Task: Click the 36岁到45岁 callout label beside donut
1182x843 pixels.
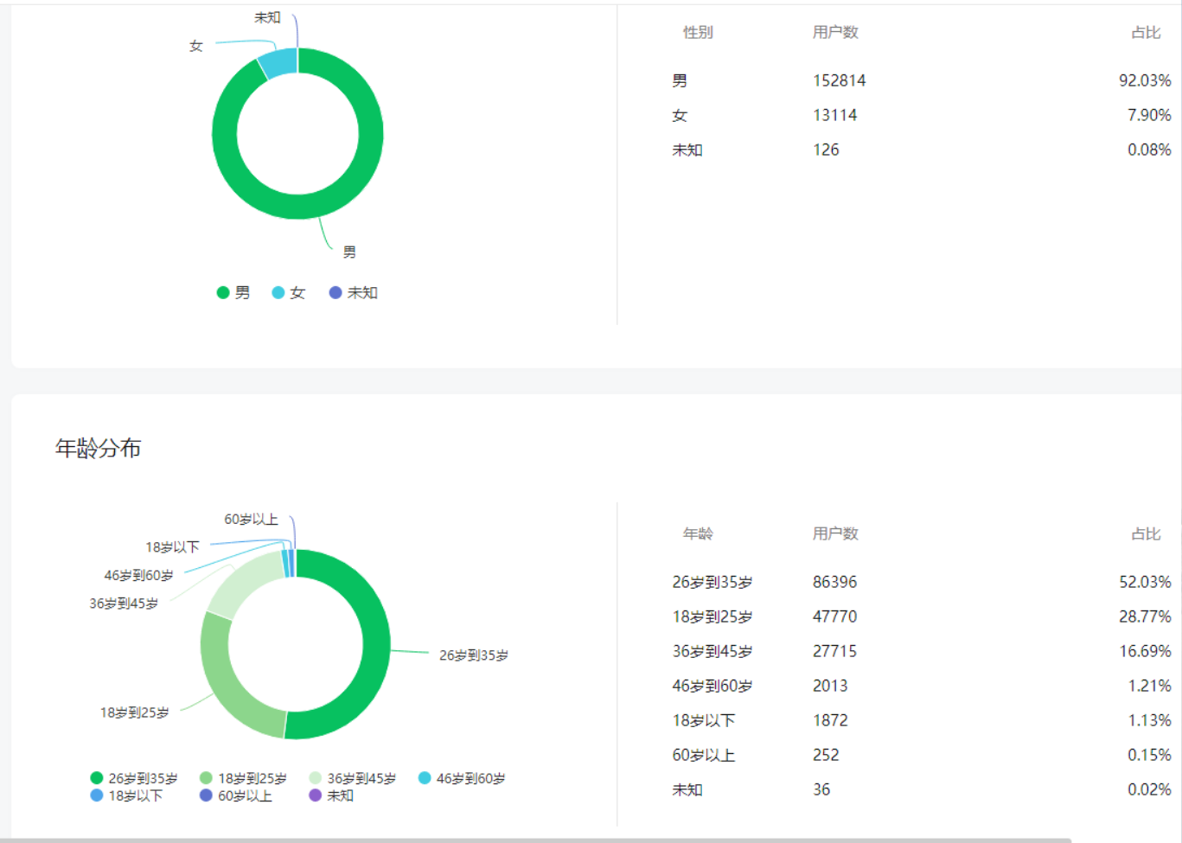Action: point(124,604)
